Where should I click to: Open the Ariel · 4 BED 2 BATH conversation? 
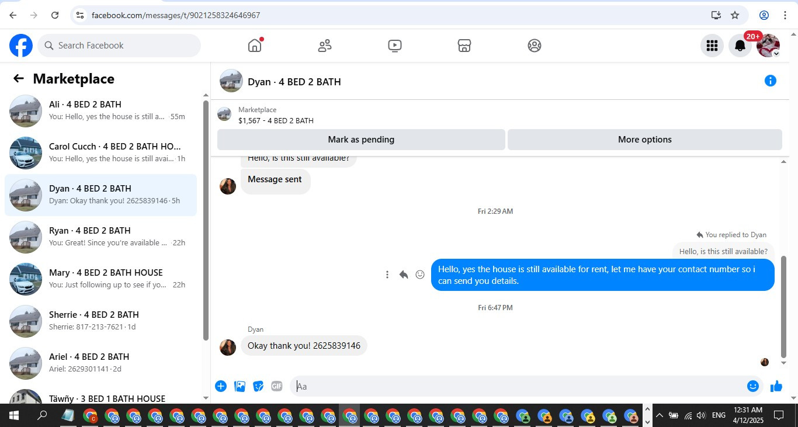(x=100, y=363)
